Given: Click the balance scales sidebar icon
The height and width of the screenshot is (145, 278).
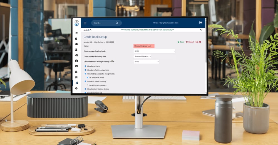Looking at the screenshot, I should coord(76,55).
